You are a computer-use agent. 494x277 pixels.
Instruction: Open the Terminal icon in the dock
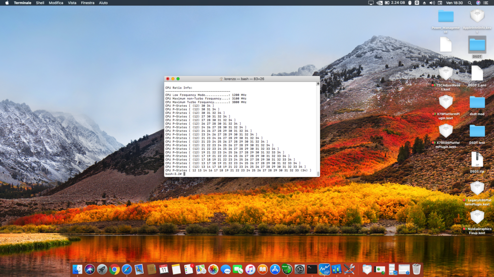(312, 269)
